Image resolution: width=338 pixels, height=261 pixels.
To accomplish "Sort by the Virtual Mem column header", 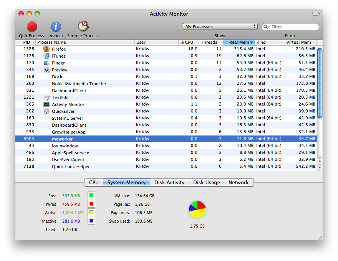I will (x=300, y=43).
